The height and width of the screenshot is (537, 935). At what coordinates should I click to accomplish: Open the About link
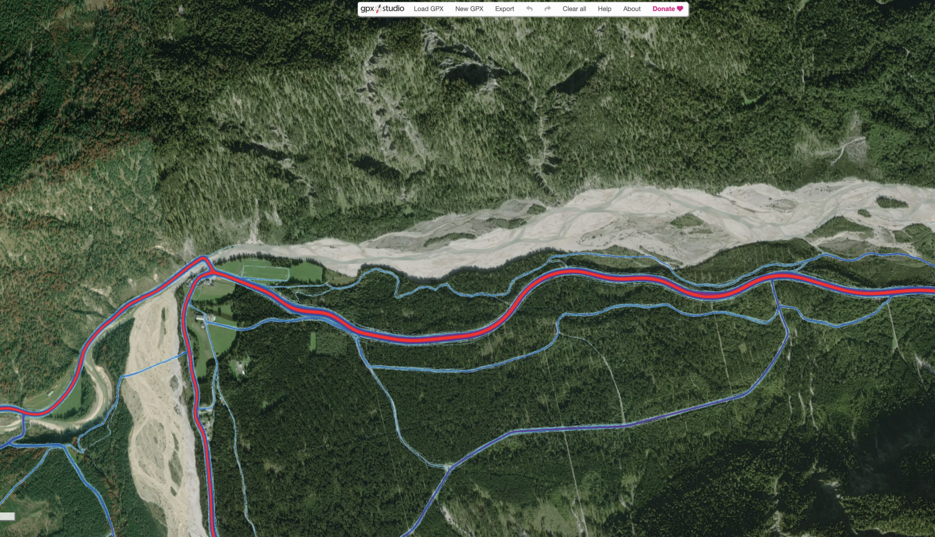632,9
